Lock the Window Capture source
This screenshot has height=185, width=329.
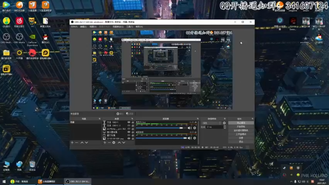click(x=132, y=135)
